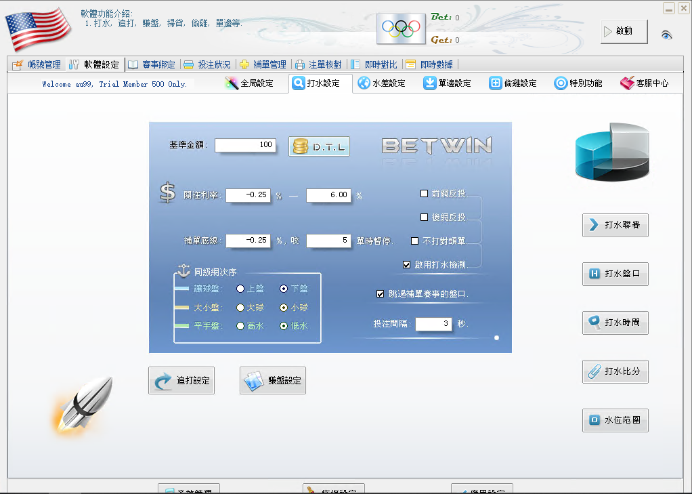Click the D.T.L coins icon
This screenshot has width=692, height=494.
coord(318,146)
